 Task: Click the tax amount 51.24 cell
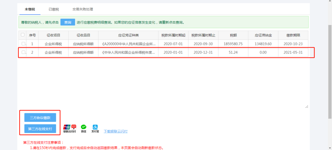[x=233, y=53]
